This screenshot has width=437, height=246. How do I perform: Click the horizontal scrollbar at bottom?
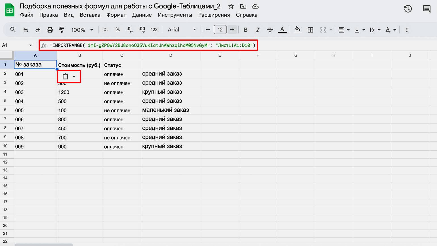[44, 244]
